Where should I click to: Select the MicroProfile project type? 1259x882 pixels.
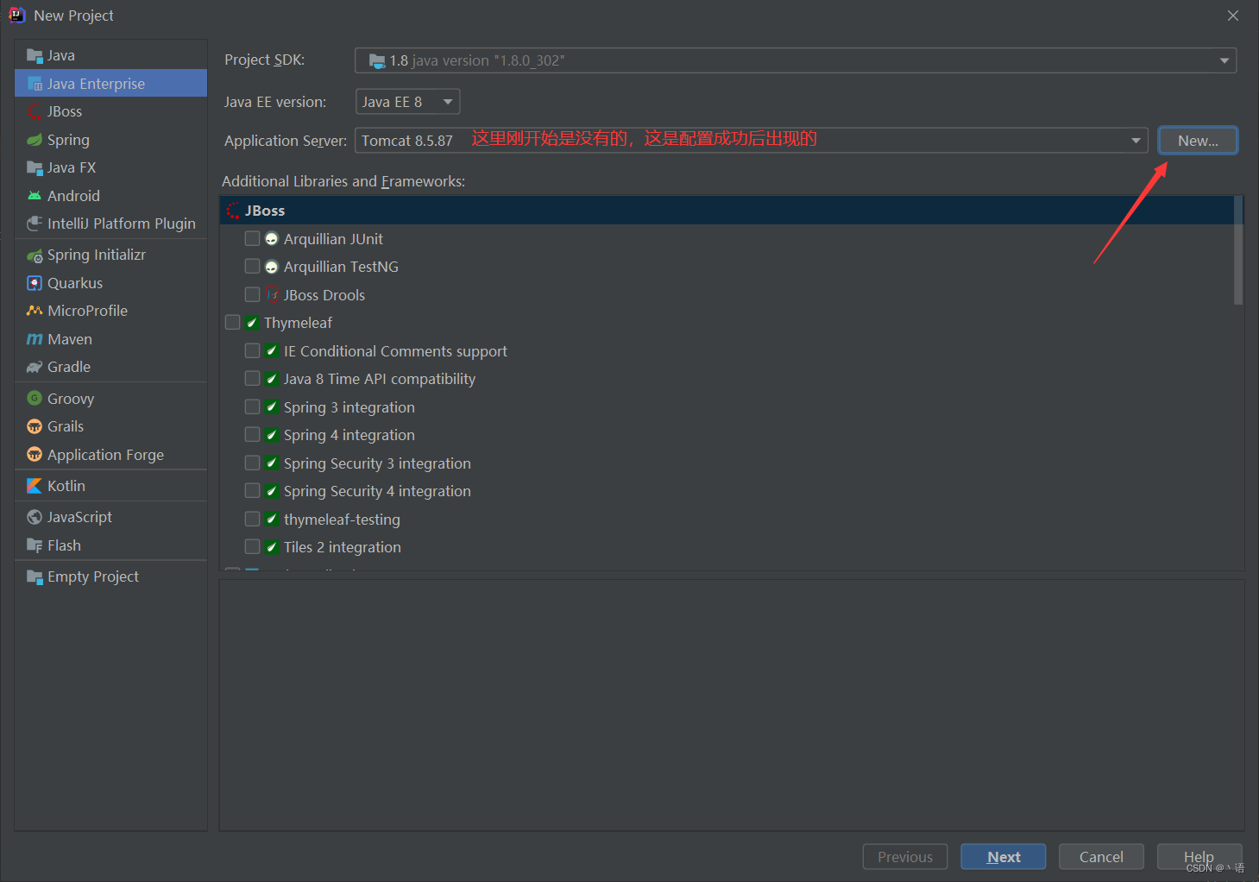pos(87,310)
